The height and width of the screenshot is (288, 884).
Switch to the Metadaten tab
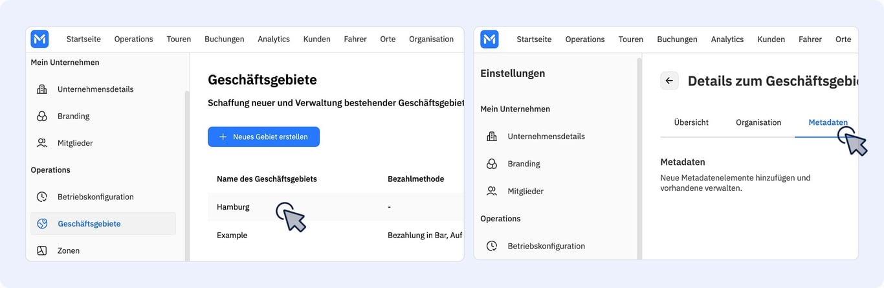tap(828, 122)
